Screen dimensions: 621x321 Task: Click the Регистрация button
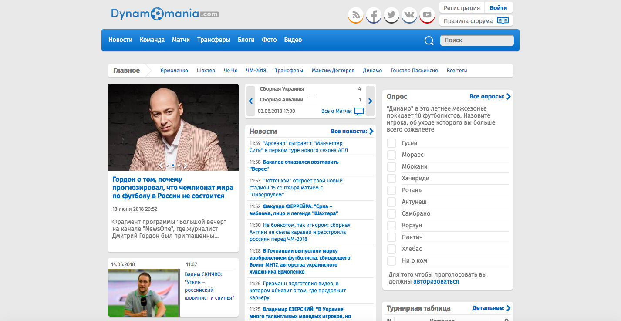coord(462,7)
